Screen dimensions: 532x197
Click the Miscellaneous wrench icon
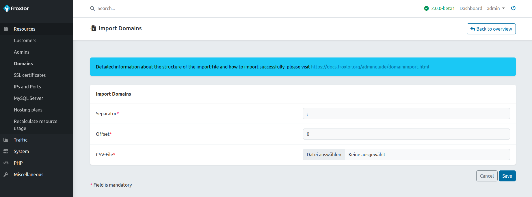click(6, 174)
